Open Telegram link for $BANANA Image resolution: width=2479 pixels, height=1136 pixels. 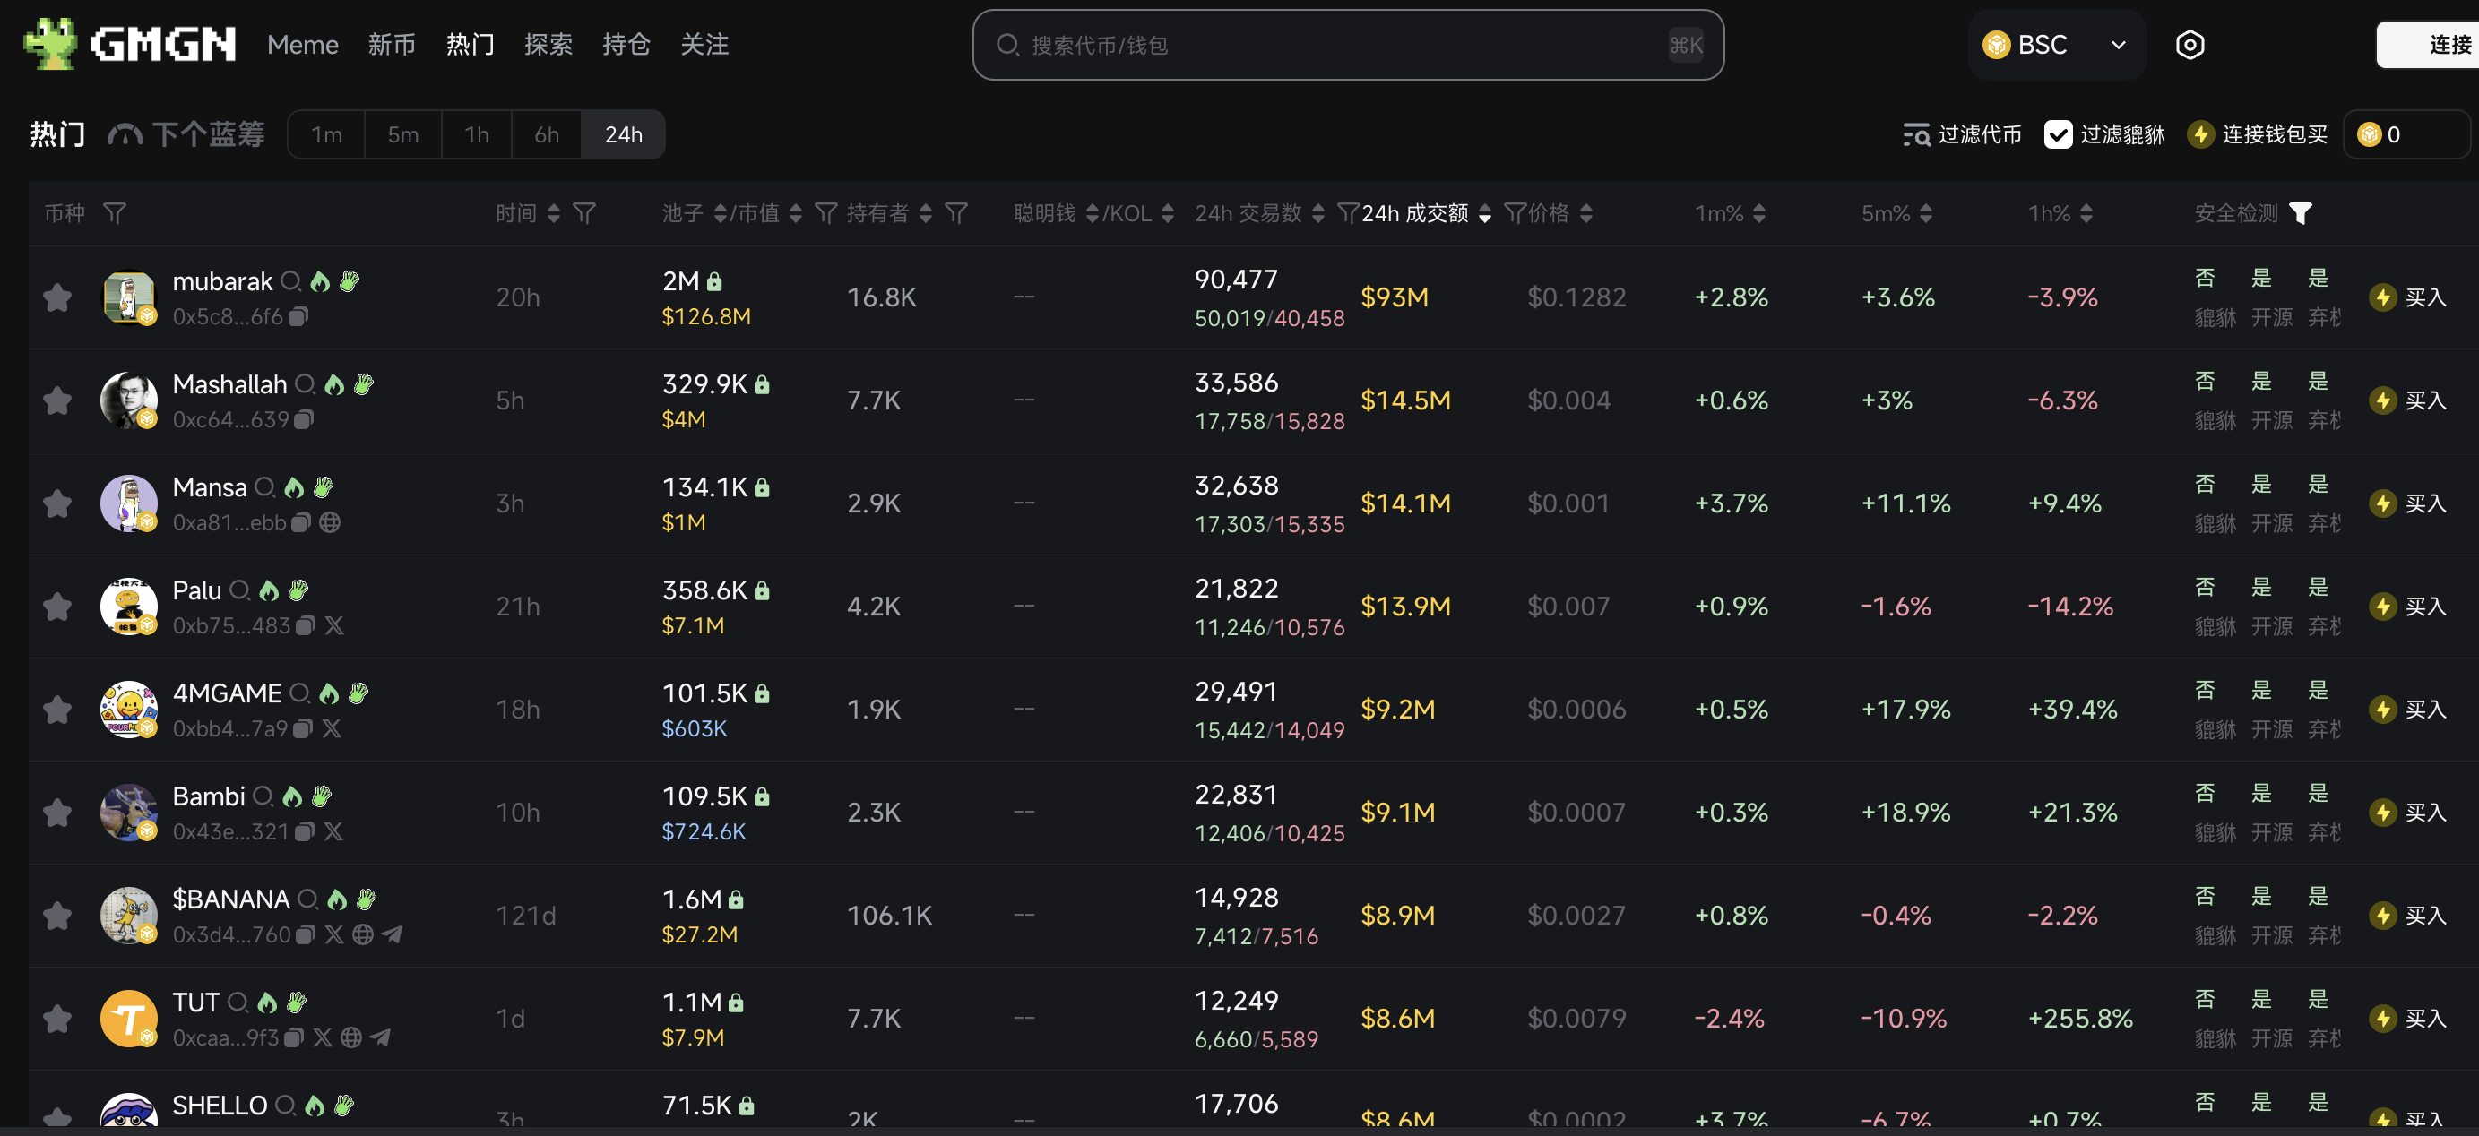(393, 934)
